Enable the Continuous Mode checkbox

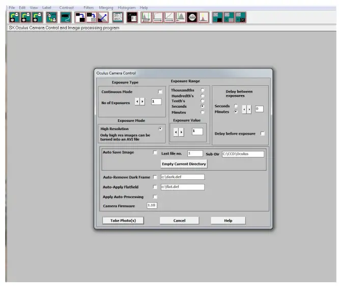[x=160, y=92]
